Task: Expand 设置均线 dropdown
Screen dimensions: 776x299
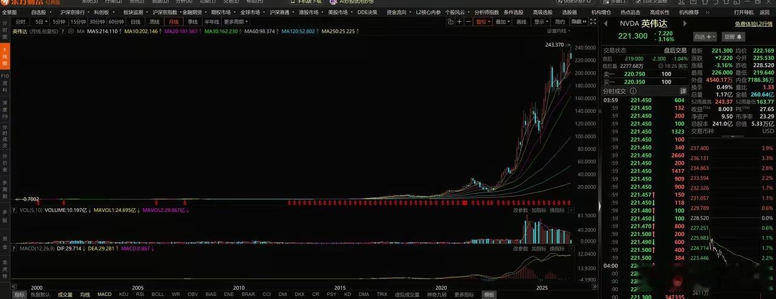Action: coord(558,31)
